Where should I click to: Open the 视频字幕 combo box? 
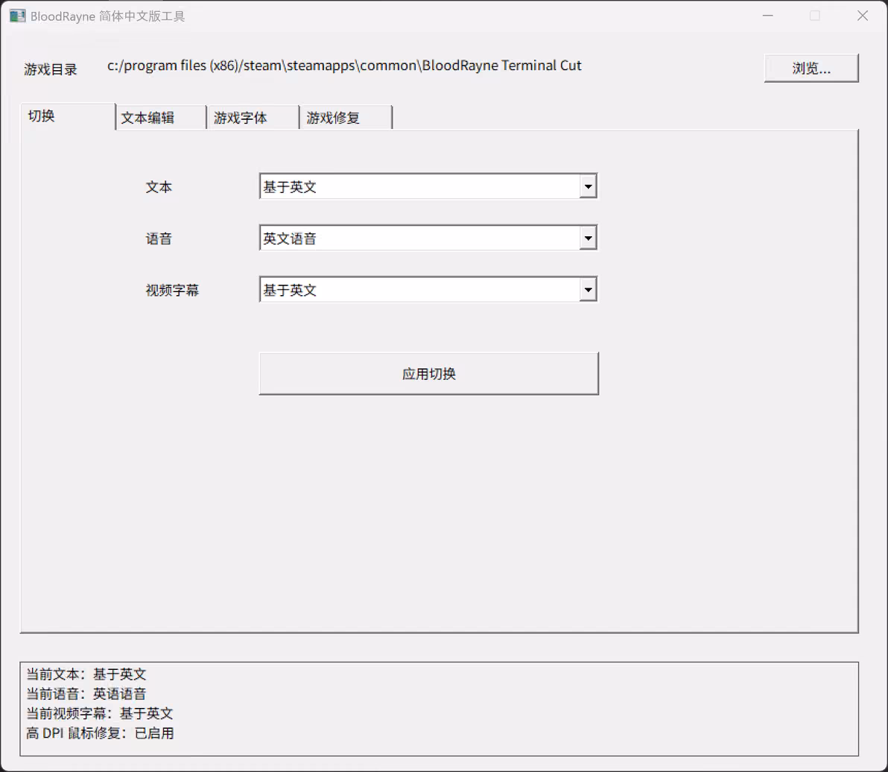[428, 289]
